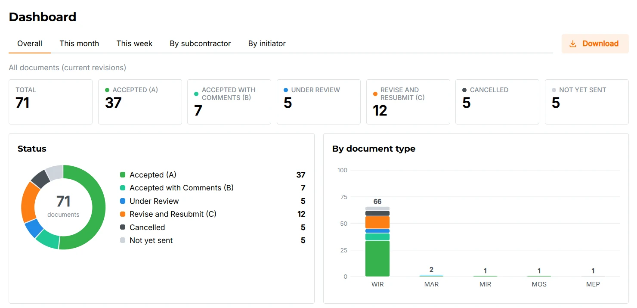Click the 66 value above WIR bar
637x308 pixels.
point(377,202)
